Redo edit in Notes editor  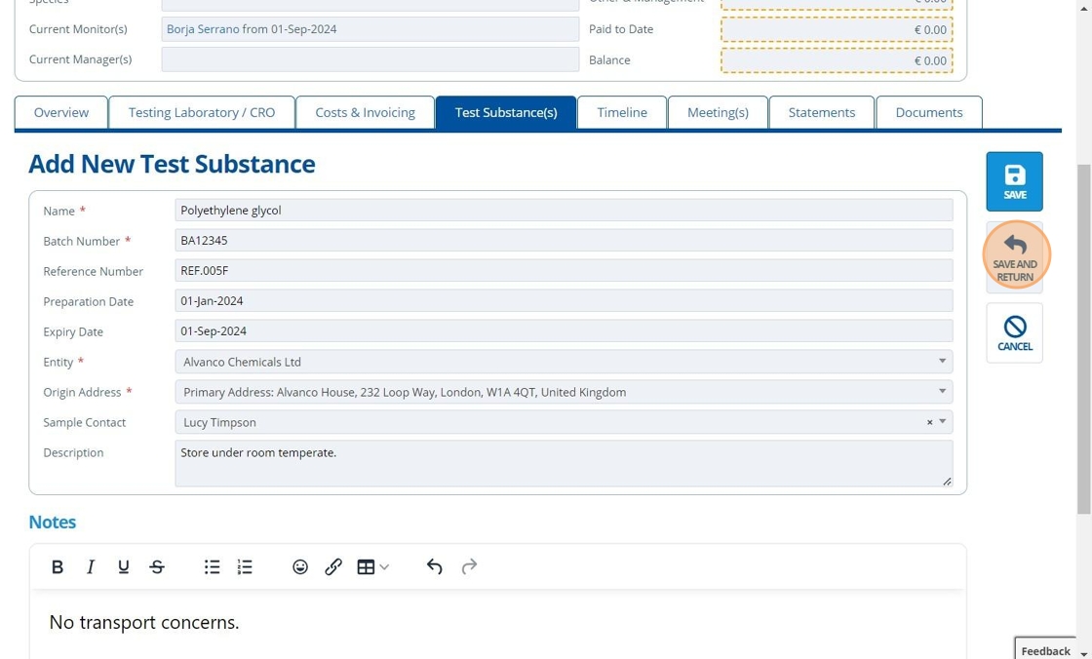coord(469,567)
